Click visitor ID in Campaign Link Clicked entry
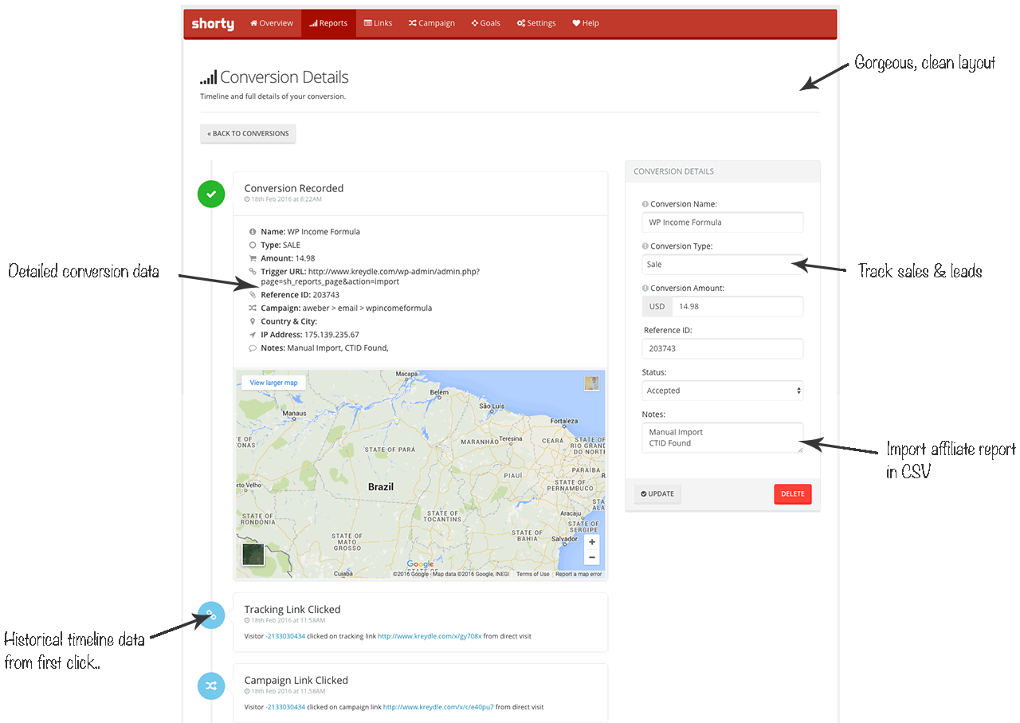The image size is (1020, 723). (285, 707)
